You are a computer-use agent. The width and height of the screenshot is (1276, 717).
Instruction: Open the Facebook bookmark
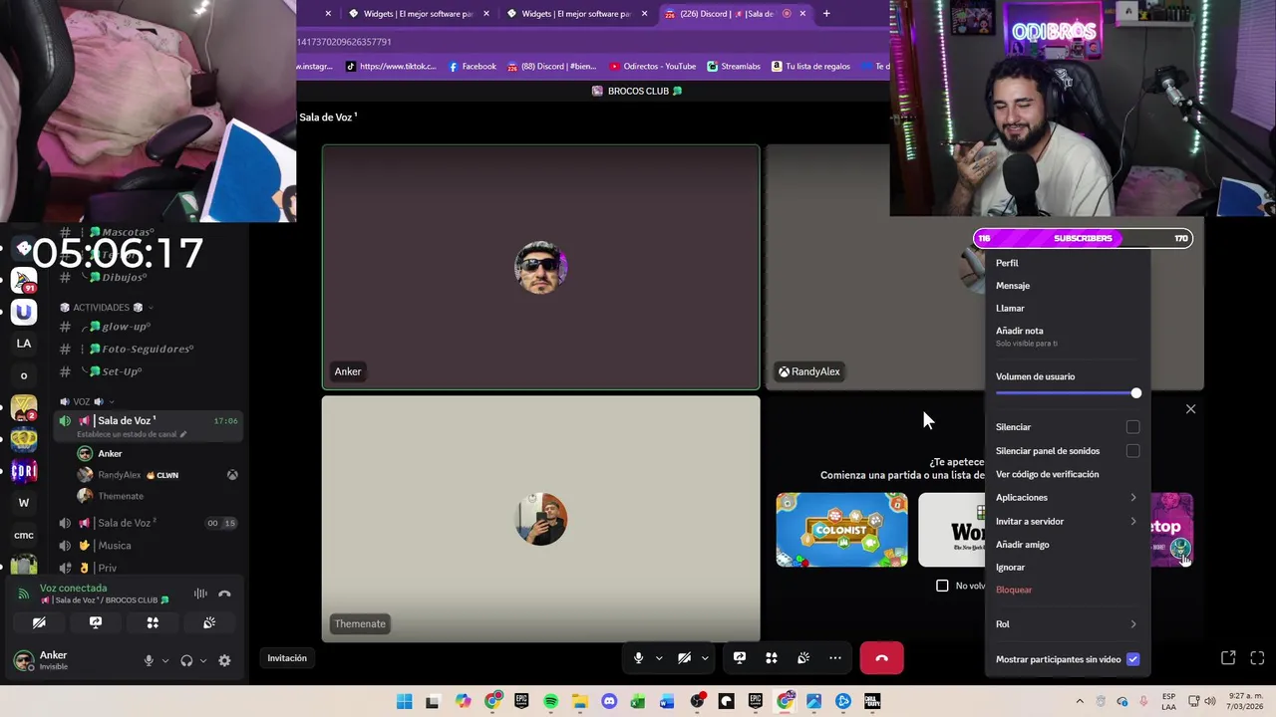click(x=473, y=67)
